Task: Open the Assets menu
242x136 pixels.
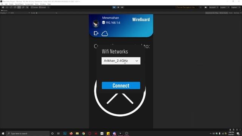Action: 11,4
